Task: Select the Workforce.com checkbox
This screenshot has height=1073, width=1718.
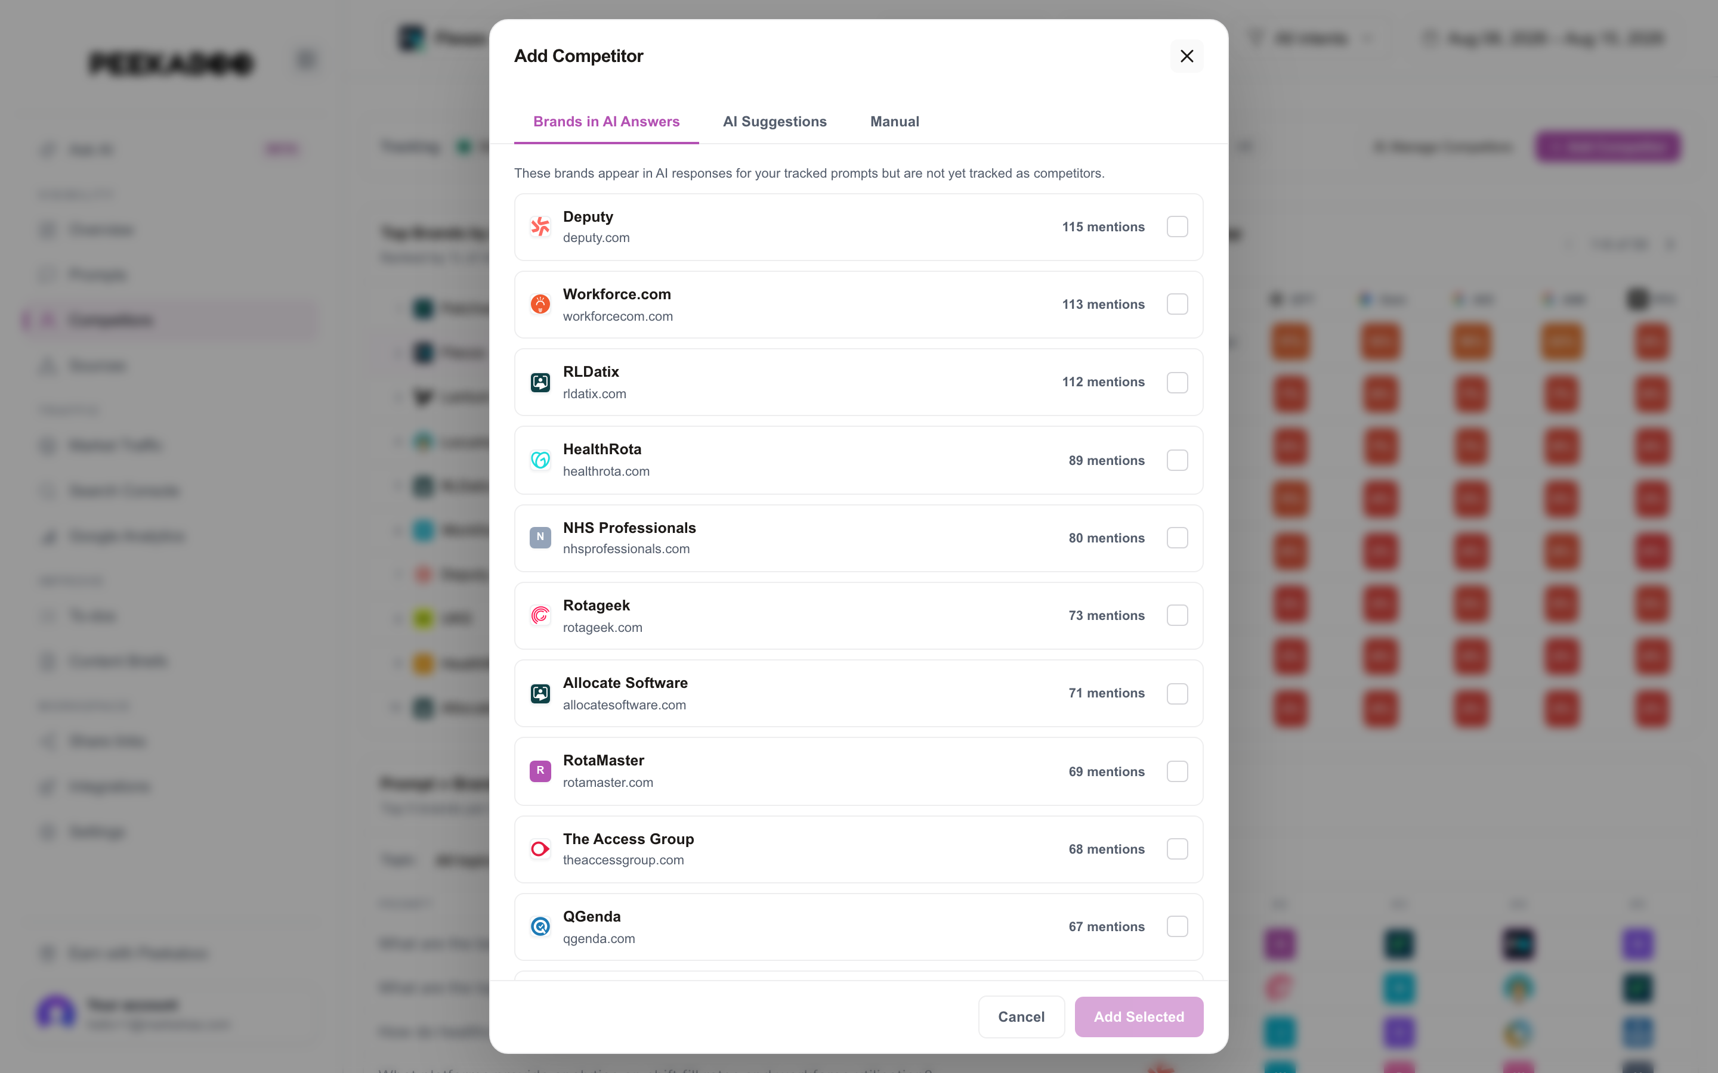Action: pyautogui.click(x=1177, y=305)
